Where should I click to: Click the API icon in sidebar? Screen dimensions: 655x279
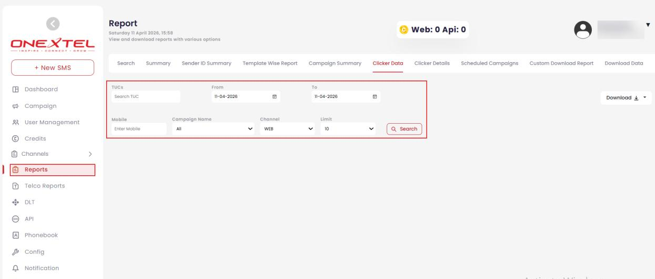pos(15,218)
